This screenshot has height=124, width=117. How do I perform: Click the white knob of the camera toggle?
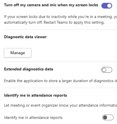coord(109,6)
